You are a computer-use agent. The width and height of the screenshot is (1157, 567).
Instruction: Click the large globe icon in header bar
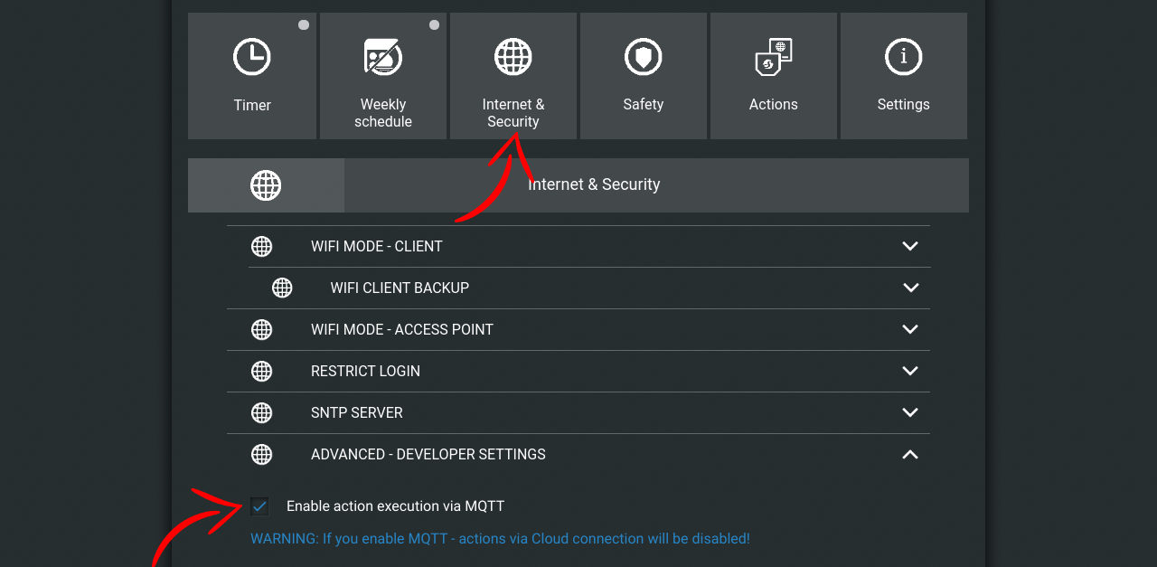click(x=266, y=185)
